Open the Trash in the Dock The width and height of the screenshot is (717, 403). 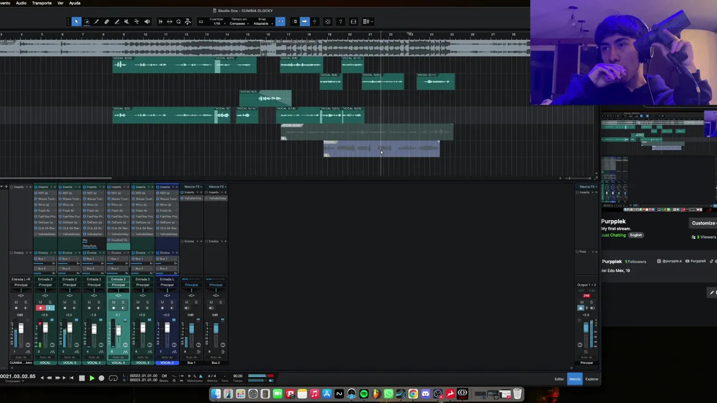(x=517, y=394)
